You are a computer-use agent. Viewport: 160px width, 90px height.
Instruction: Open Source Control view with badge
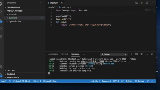[x=1, y=21]
